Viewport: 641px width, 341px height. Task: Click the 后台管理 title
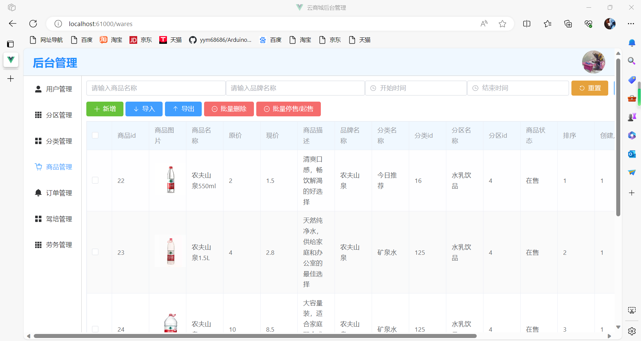(55, 63)
